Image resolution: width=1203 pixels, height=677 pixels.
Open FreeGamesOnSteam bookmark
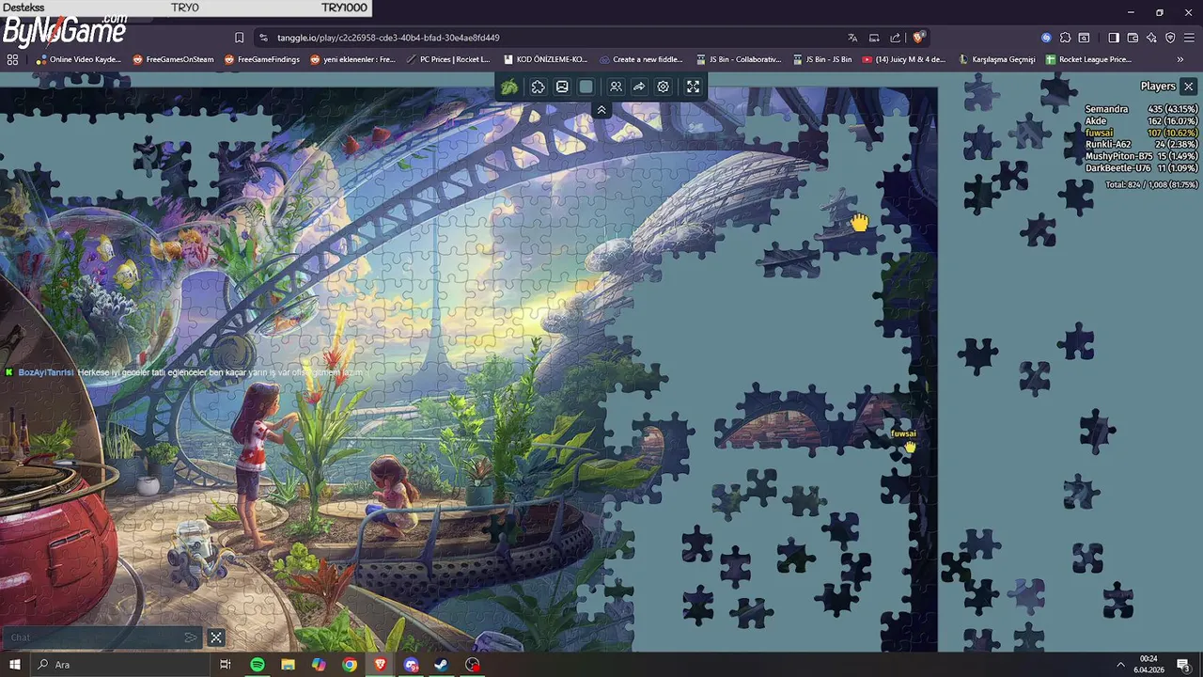[174, 59]
